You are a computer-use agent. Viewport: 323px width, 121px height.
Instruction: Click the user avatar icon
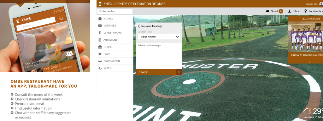coord(321,4)
